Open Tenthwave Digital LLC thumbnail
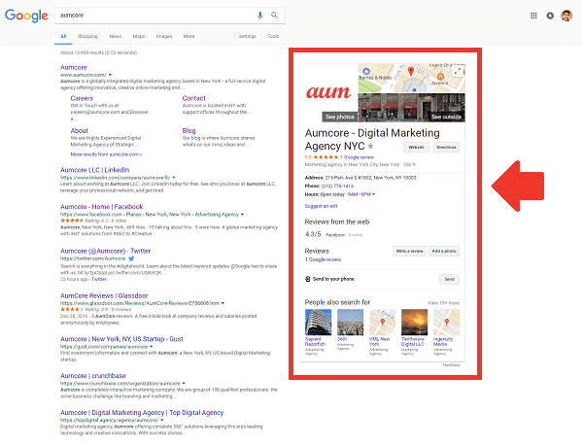 pyautogui.click(x=414, y=323)
